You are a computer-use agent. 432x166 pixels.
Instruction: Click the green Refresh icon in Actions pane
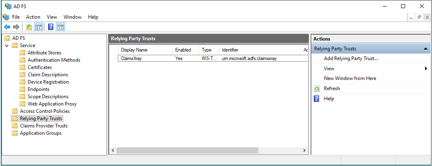317,88
